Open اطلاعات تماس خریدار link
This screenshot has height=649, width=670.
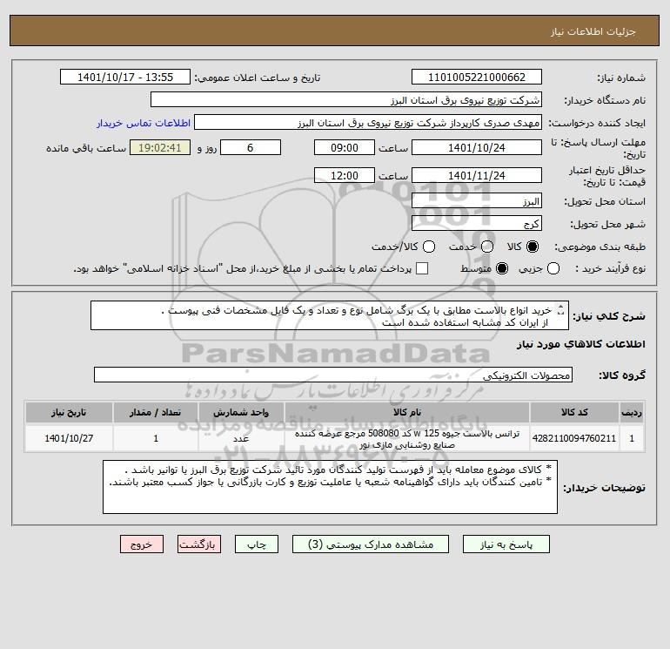tap(144, 123)
